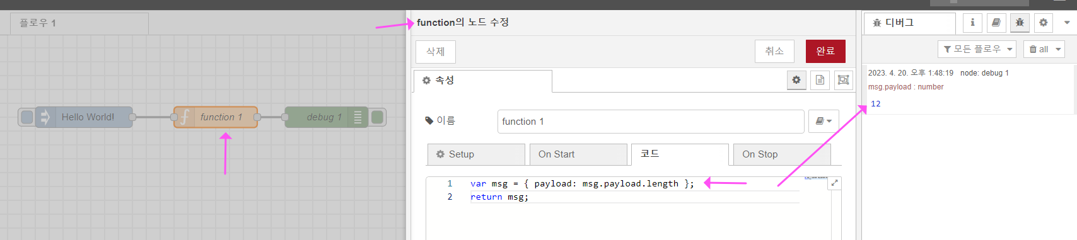
Task: Click input port of debug 1 node
Action: coord(285,117)
